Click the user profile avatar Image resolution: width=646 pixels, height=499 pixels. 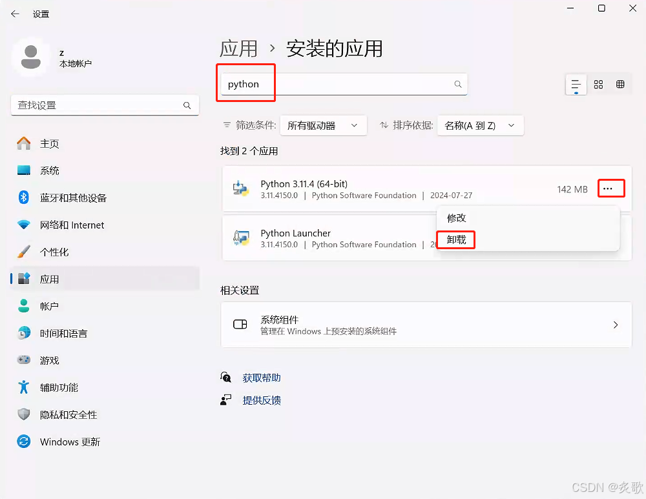click(x=31, y=57)
